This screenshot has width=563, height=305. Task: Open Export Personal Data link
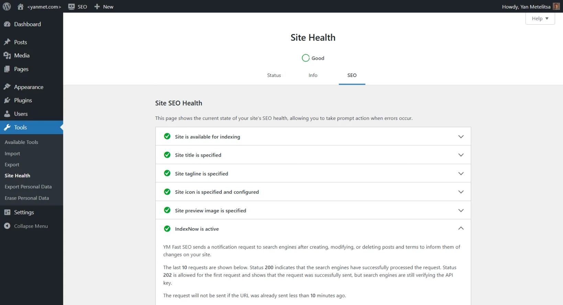pyautogui.click(x=28, y=187)
